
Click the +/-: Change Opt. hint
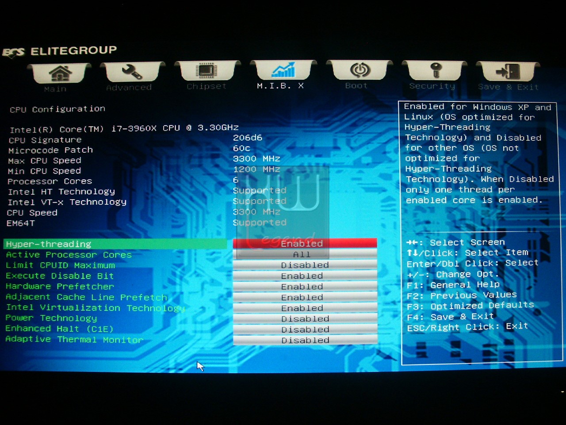click(x=453, y=274)
